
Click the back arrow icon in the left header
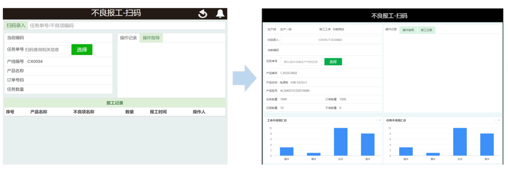(203, 14)
